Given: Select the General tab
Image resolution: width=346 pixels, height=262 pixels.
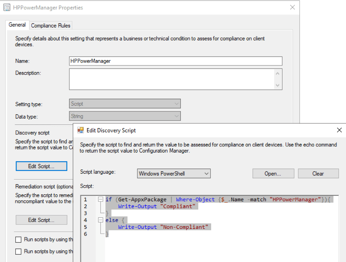Looking at the screenshot, I should coord(17,25).
